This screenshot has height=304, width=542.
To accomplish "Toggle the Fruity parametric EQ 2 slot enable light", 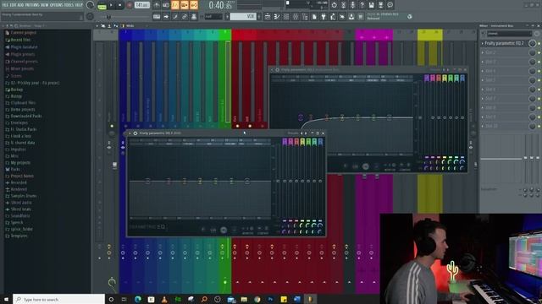I will [539, 43].
